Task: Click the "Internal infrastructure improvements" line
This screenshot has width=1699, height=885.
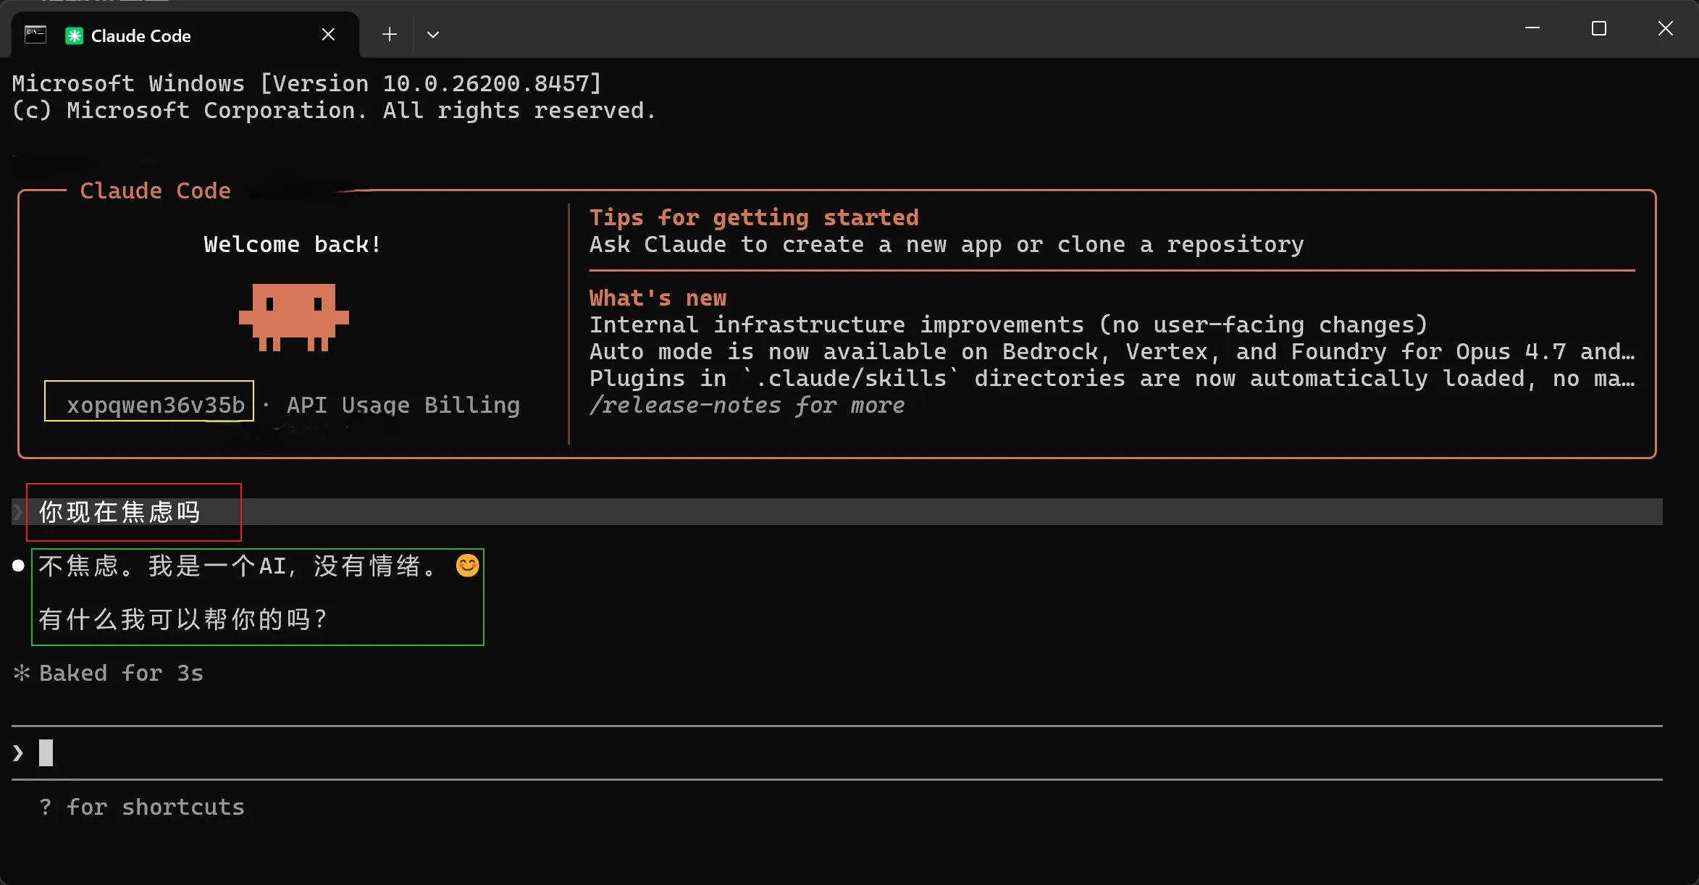Action: 1008,324
